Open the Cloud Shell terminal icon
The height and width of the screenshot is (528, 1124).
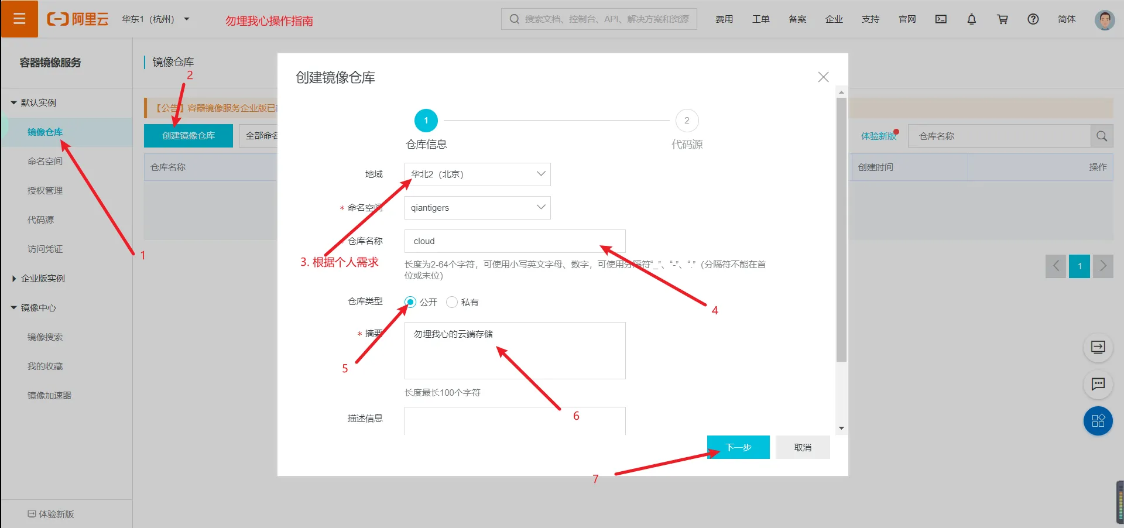(x=941, y=19)
